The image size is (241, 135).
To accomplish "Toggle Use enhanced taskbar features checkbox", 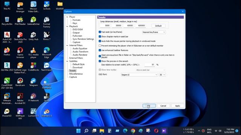I will click(100, 50).
